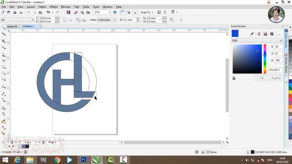Viewport: 292px width, 164px height.
Task: Select the Parallel Dimension tool
Action: (3, 94)
